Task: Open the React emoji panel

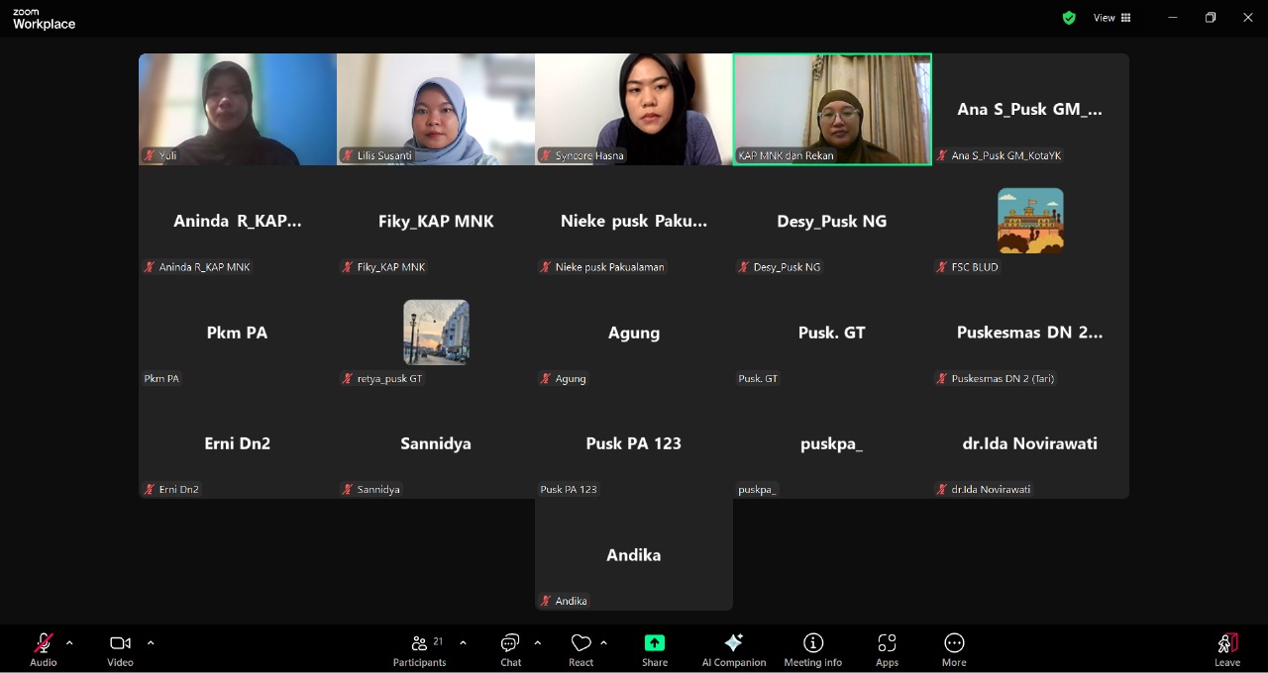Action: 581,648
